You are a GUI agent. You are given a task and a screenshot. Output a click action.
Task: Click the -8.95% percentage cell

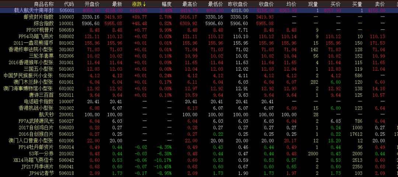tap(164, 173)
